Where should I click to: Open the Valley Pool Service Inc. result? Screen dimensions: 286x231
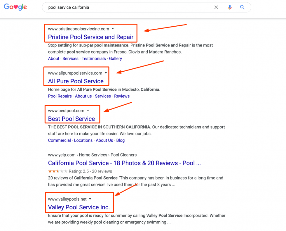click(x=79, y=207)
